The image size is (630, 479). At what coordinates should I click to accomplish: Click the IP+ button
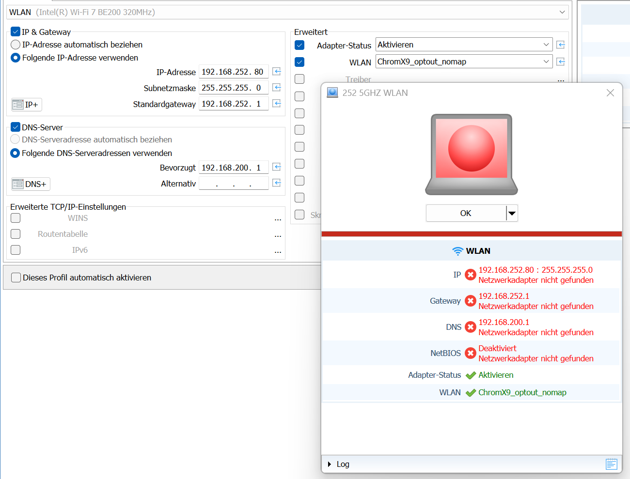coord(27,105)
